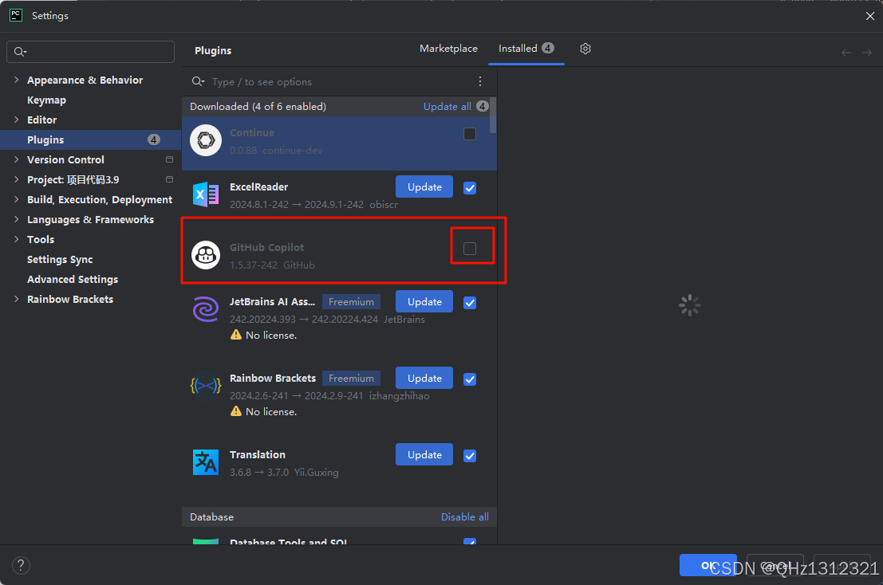Click the Rainbow Brackets Freemium tag
Image resolution: width=883 pixels, height=585 pixels.
click(x=351, y=378)
